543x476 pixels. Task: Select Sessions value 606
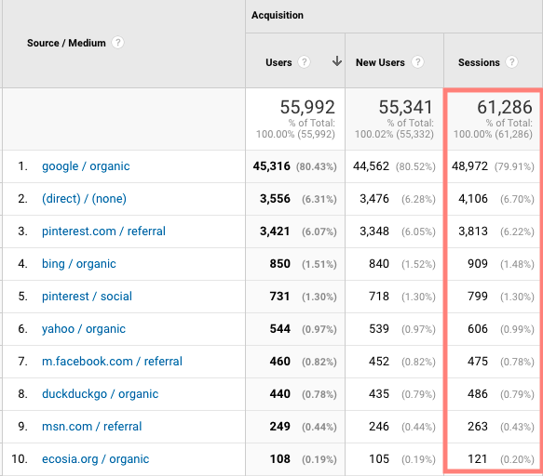click(x=478, y=329)
